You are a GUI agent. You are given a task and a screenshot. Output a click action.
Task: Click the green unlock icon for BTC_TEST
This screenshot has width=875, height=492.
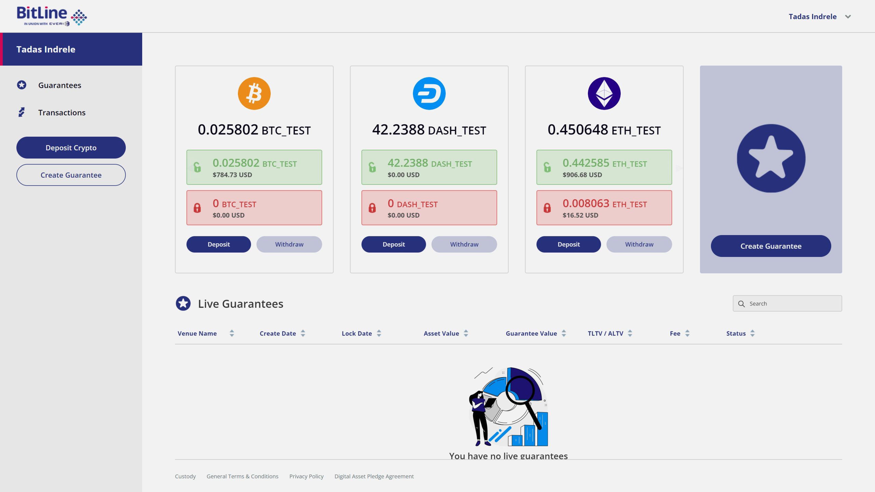(197, 167)
